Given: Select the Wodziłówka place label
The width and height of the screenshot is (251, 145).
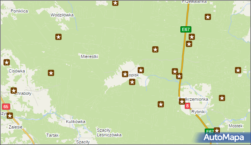Looking at the screenshot, I should tap(62, 15).
